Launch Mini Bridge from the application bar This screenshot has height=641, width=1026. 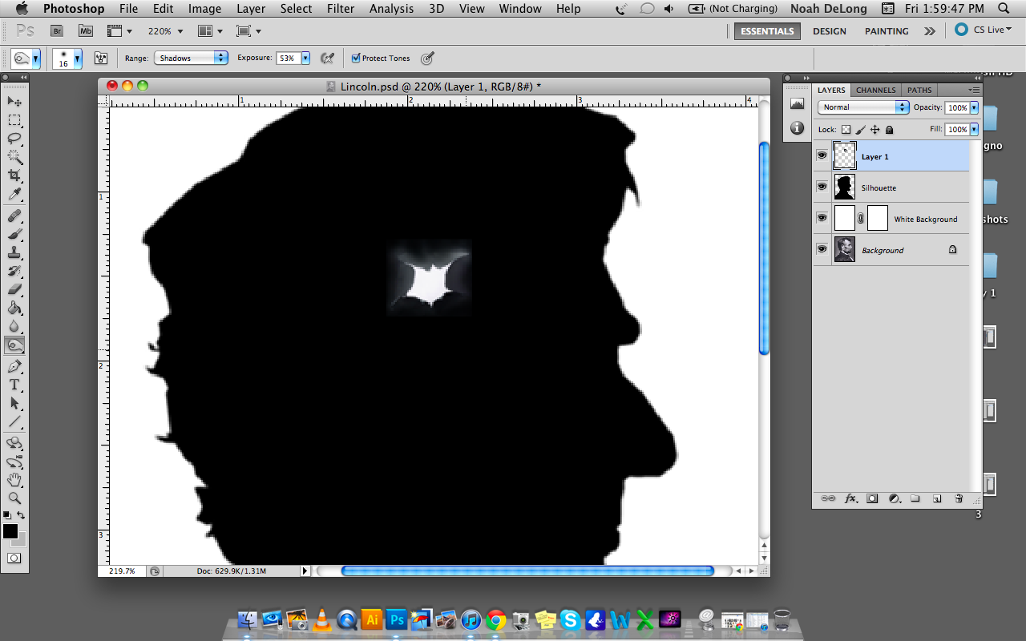(86, 31)
